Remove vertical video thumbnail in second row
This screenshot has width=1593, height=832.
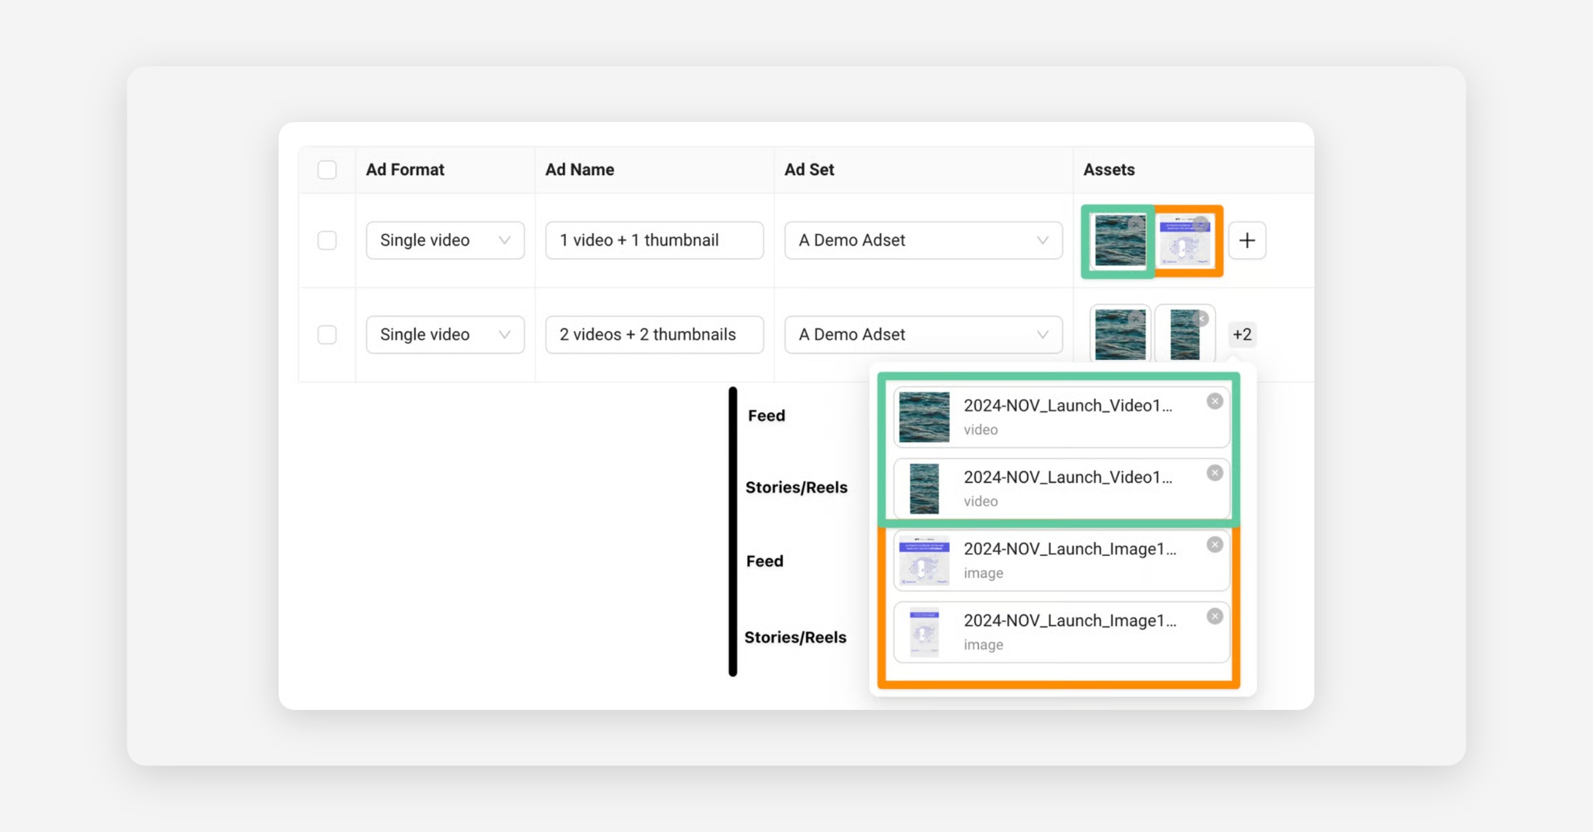pyautogui.click(x=1202, y=319)
